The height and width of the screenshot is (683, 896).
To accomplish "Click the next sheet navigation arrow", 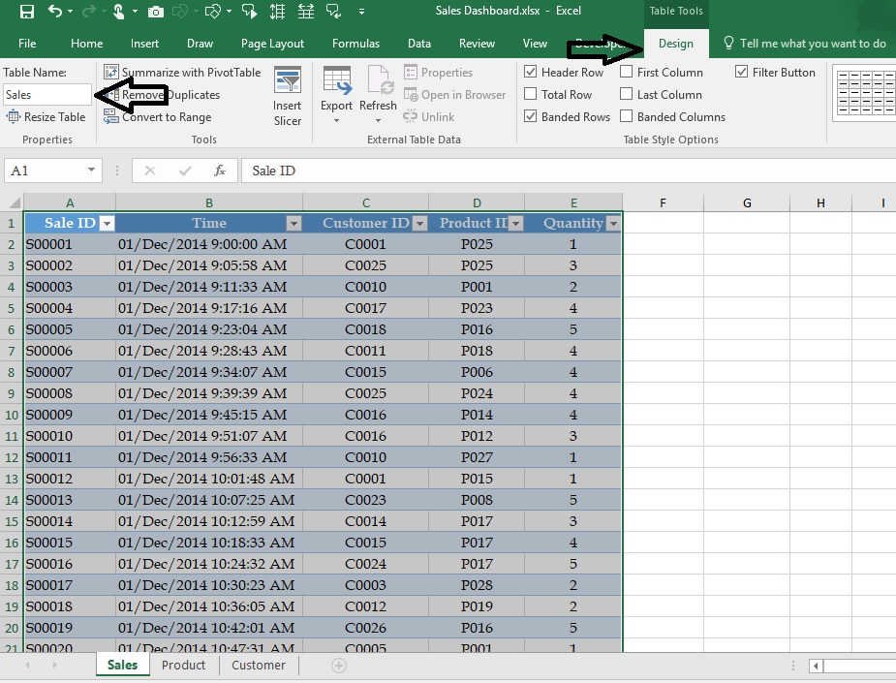I will tap(54, 666).
